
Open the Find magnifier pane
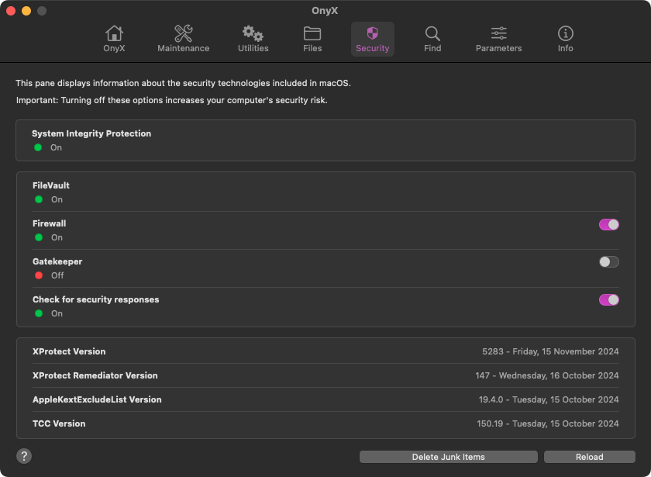(432, 39)
